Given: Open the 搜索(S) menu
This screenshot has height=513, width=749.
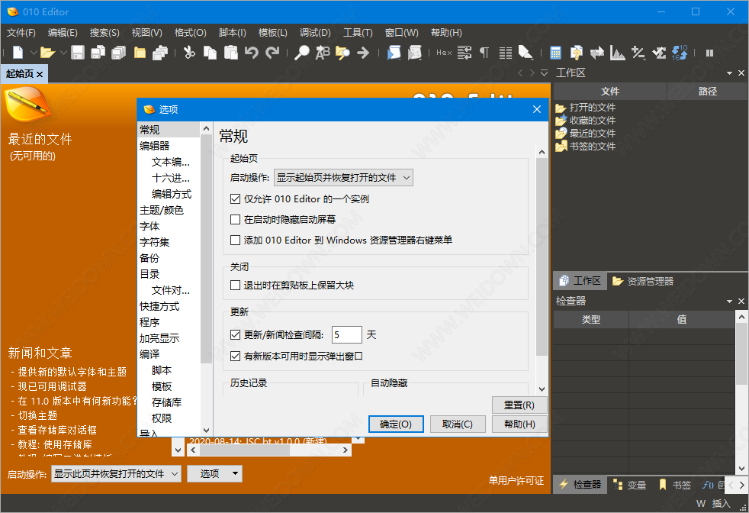Looking at the screenshot, I should 104,33.
